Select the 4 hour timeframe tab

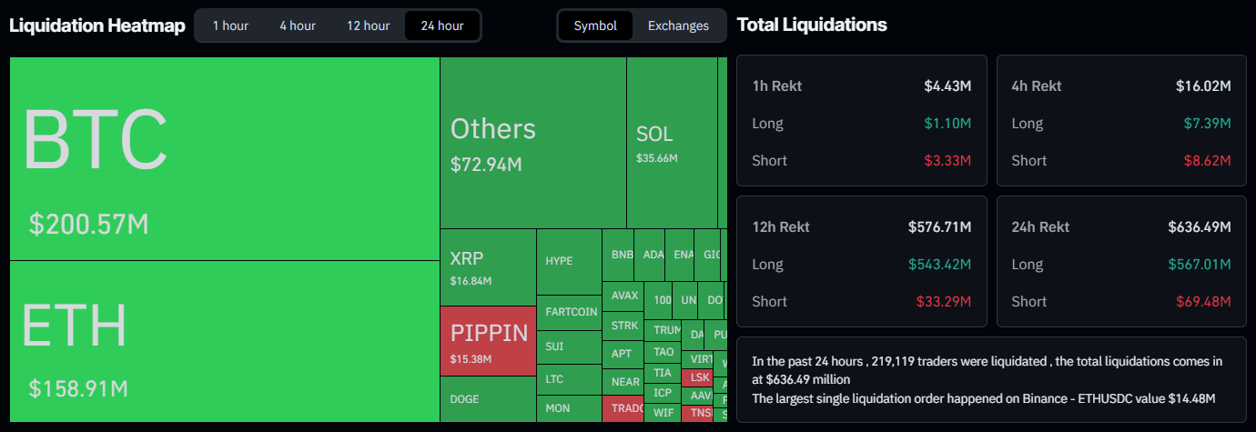click(298, 25)
